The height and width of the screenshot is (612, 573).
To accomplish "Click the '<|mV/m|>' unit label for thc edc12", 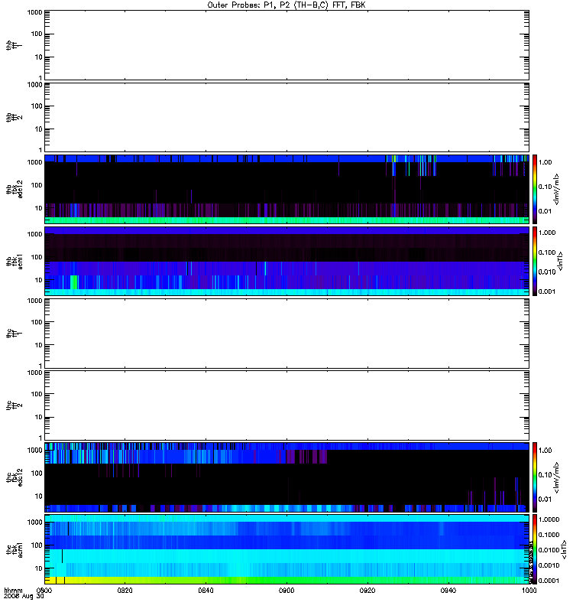I will tap(556, 477).
